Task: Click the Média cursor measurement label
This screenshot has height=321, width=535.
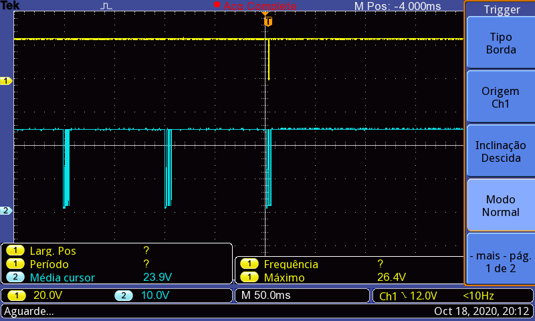Action: point(62,278)
